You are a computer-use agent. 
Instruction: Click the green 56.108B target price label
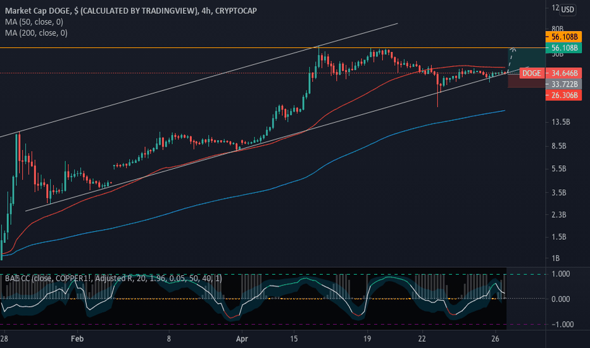pos(563,48)
